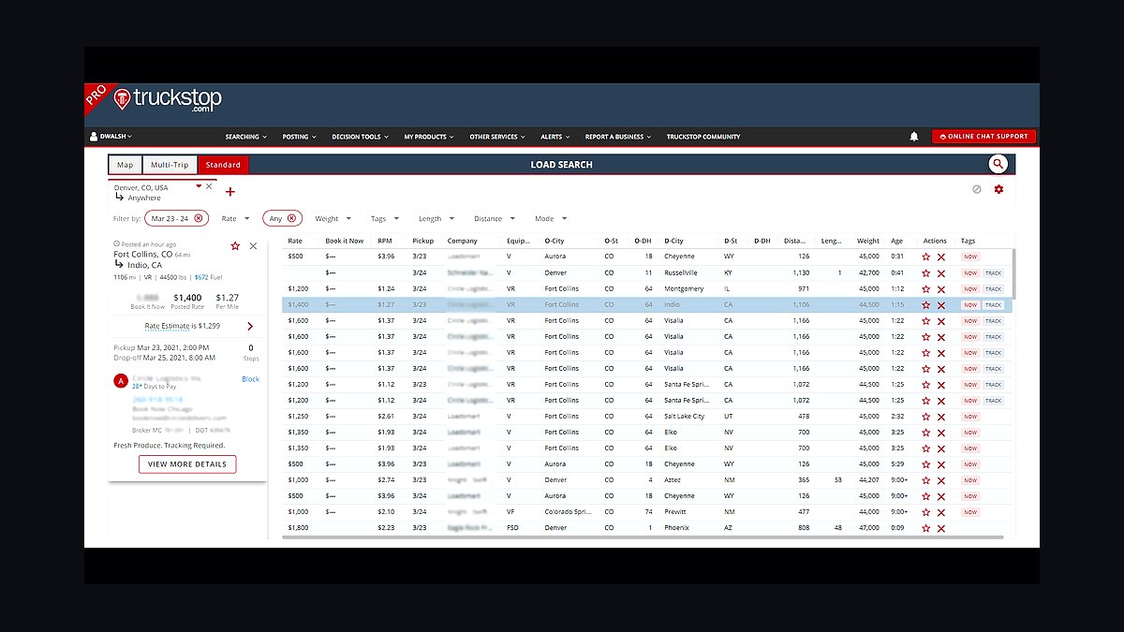Add a new search with the red plus icon
Image resolution: width=1124 pixels, height=632 pixels.
[230, 192]
